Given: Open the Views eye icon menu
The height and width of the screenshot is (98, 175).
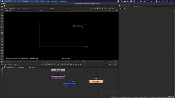Looking at the screenshot, I should [x=2, y=42].
